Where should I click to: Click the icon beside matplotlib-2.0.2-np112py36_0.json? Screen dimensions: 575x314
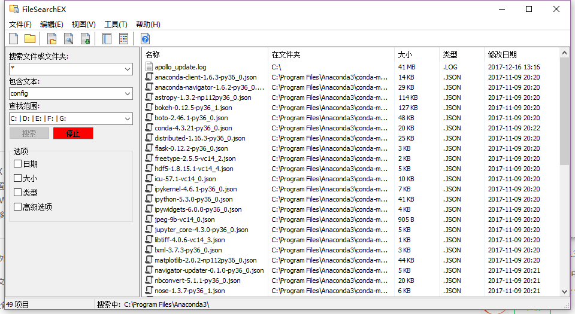coord(149,260)
